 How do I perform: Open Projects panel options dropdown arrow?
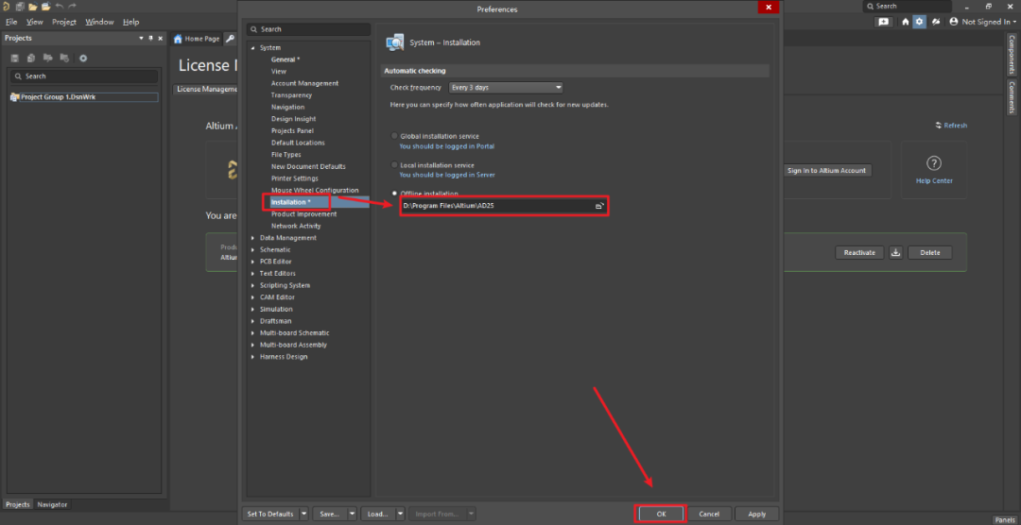141,39
